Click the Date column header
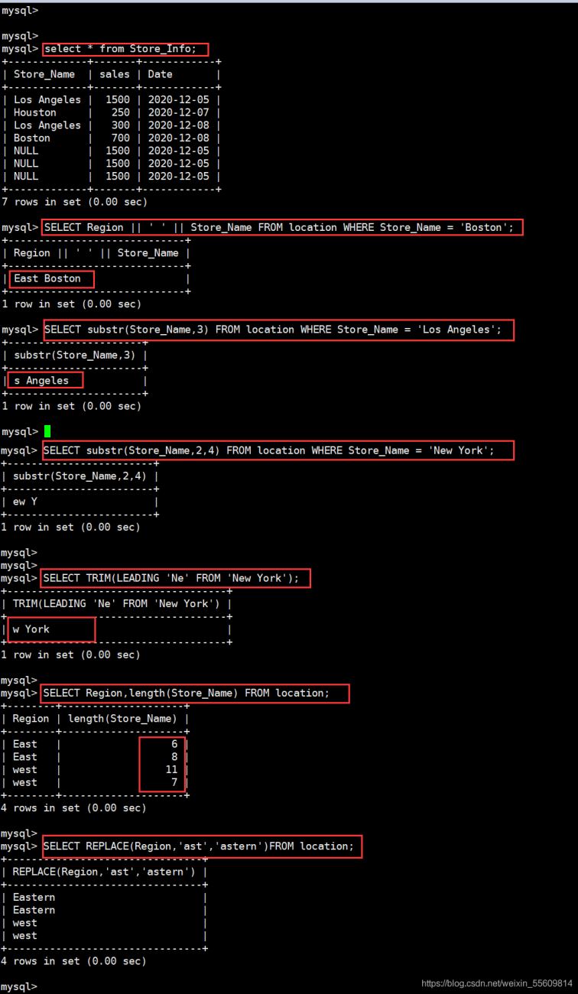This screenshot has height=994, width=578. point(161,74)
